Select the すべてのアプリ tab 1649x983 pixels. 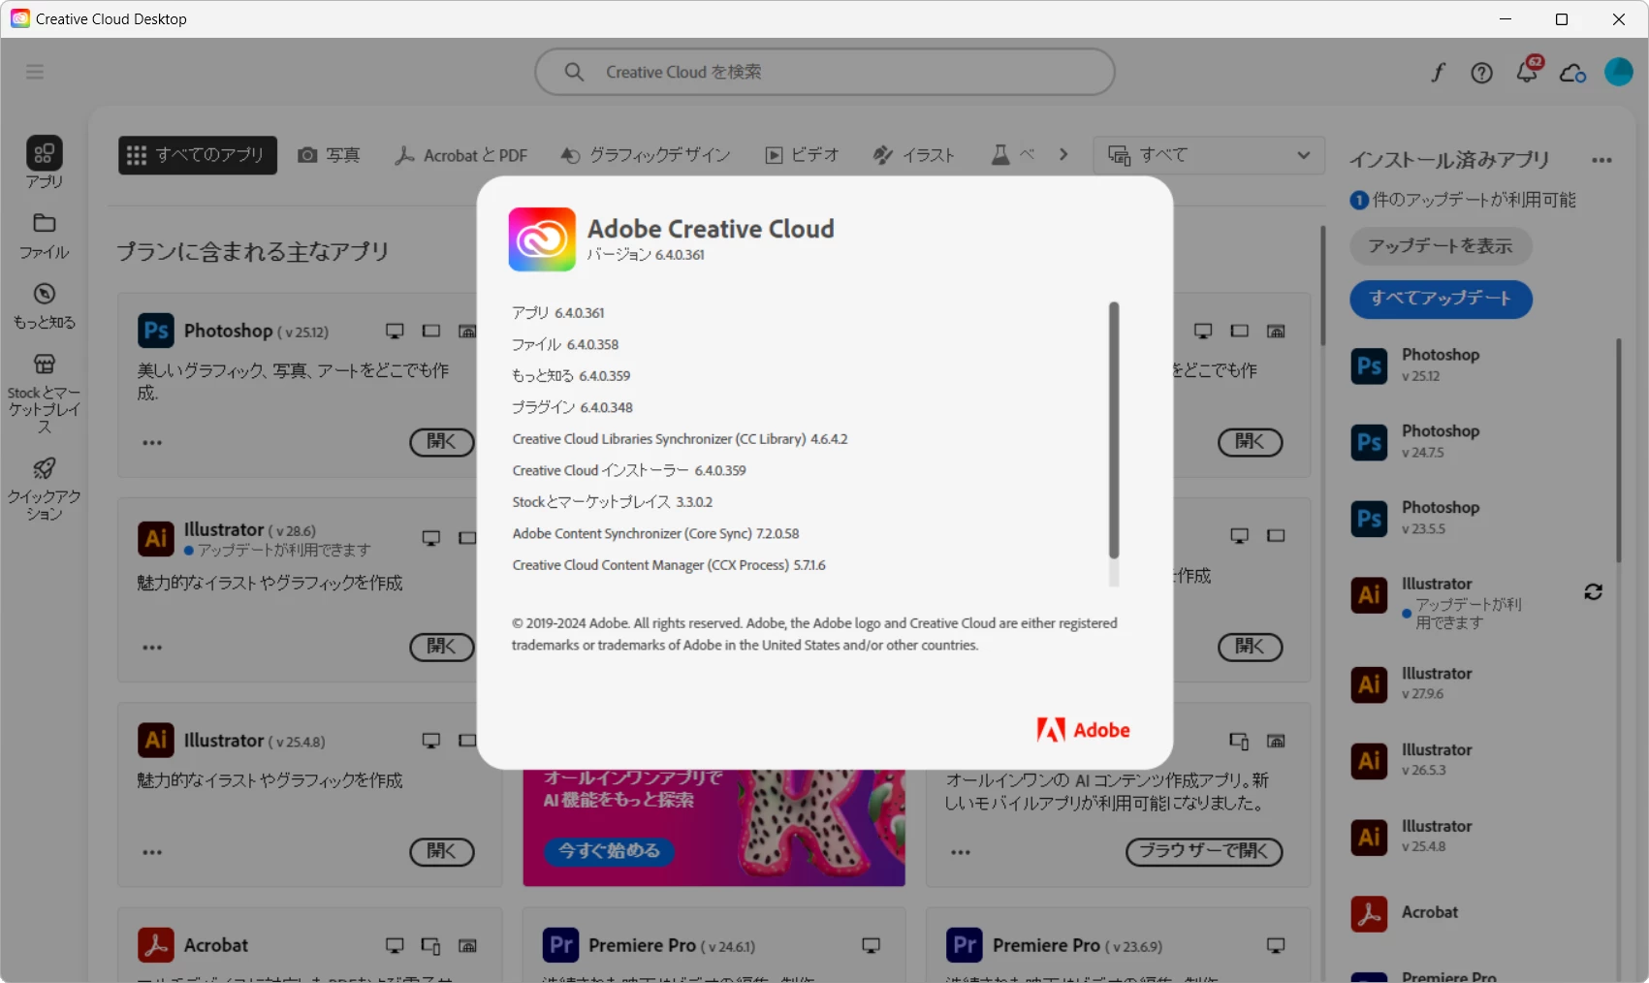(198, 155)
